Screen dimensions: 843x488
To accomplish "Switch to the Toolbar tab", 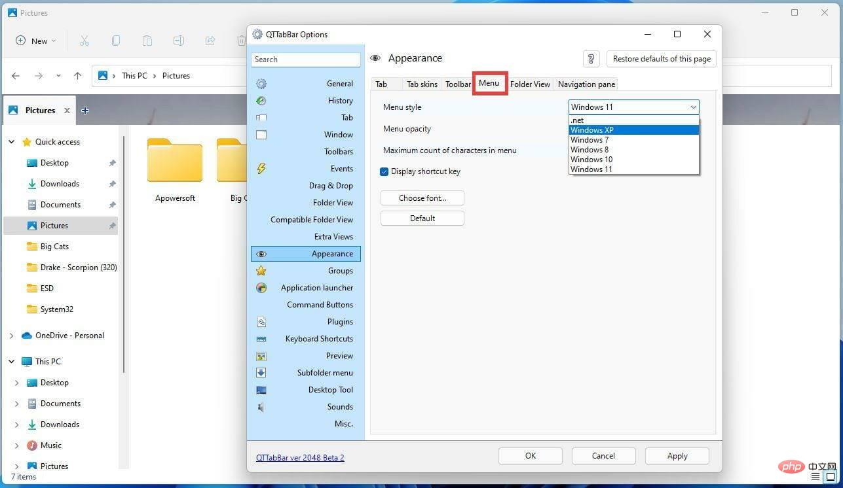I will [458, 84].
